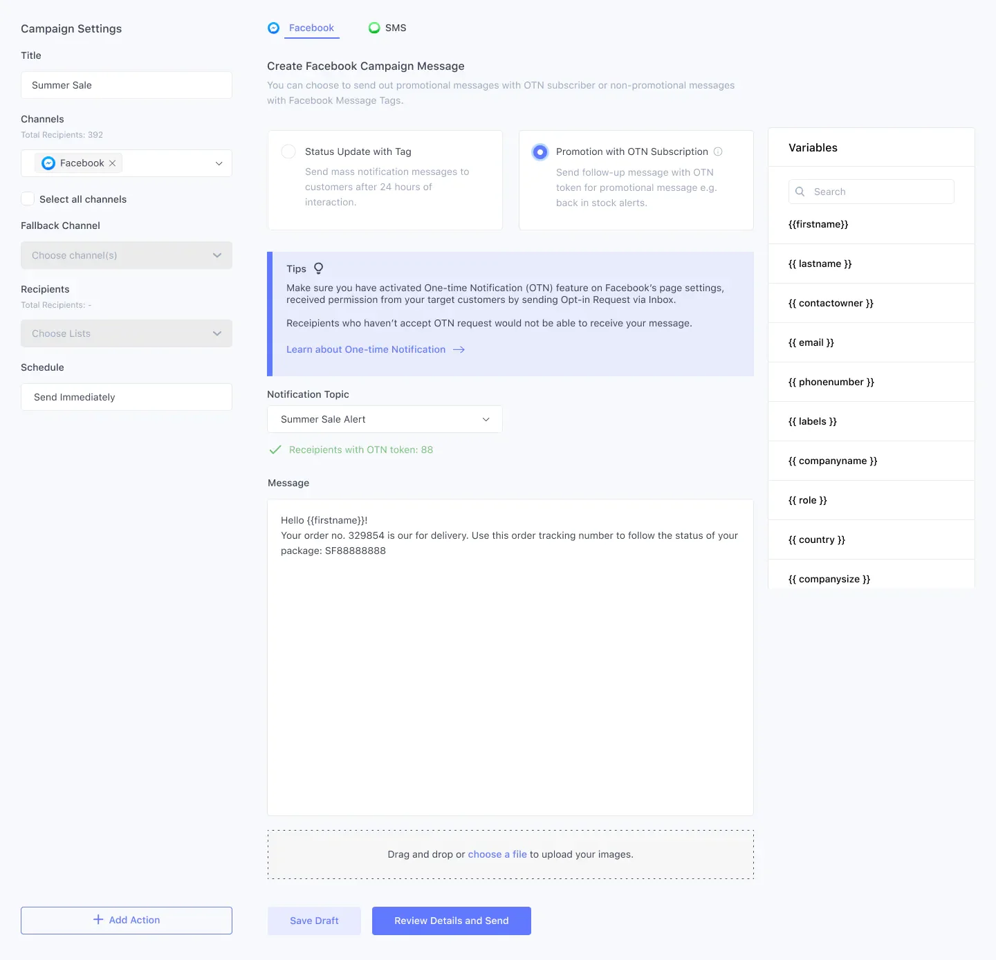Image resolution: width=996 pixels, height=960 pixels.
Task: Open the choose a file upload link
Action: pyautogui.click(x=497, y=854)
